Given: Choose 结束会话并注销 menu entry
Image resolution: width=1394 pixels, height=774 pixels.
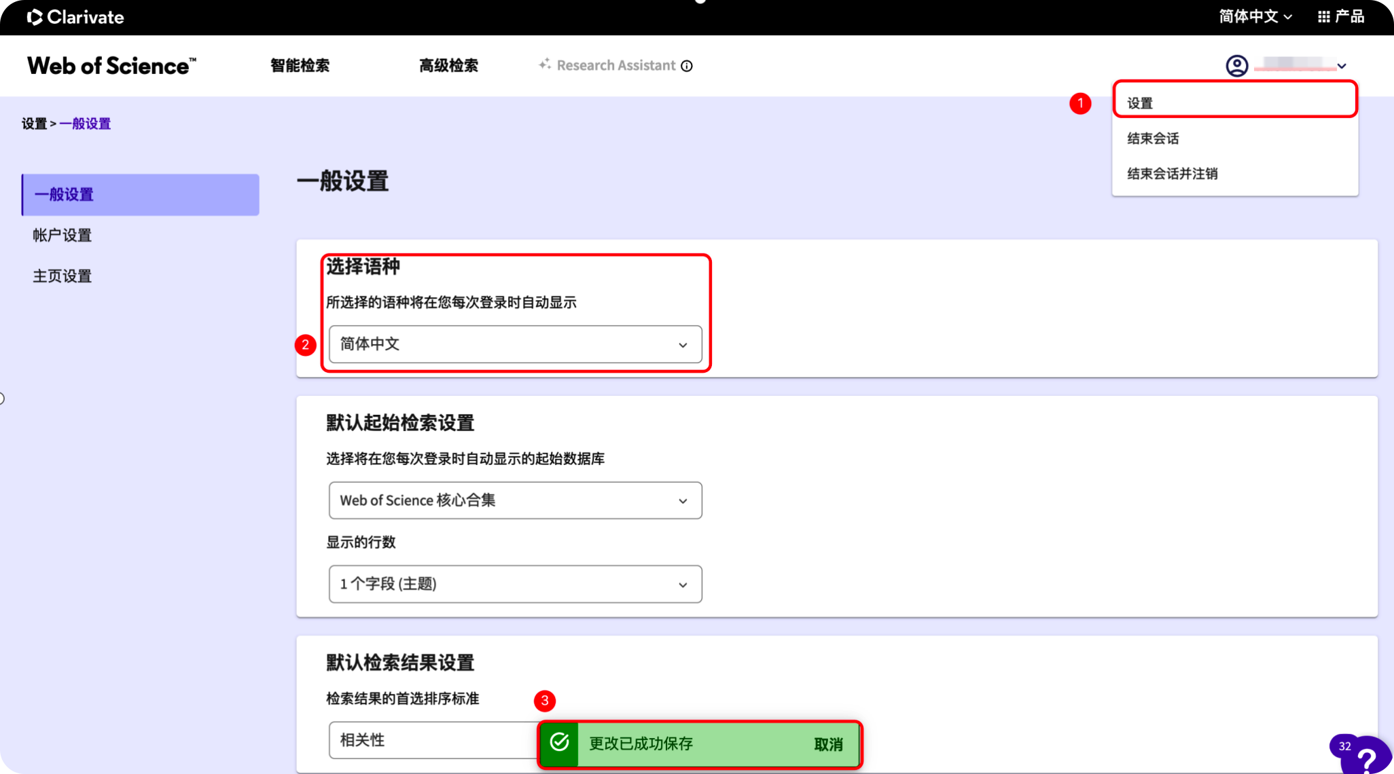Looking at the screenshot, I should click(x=1172, y=174).
